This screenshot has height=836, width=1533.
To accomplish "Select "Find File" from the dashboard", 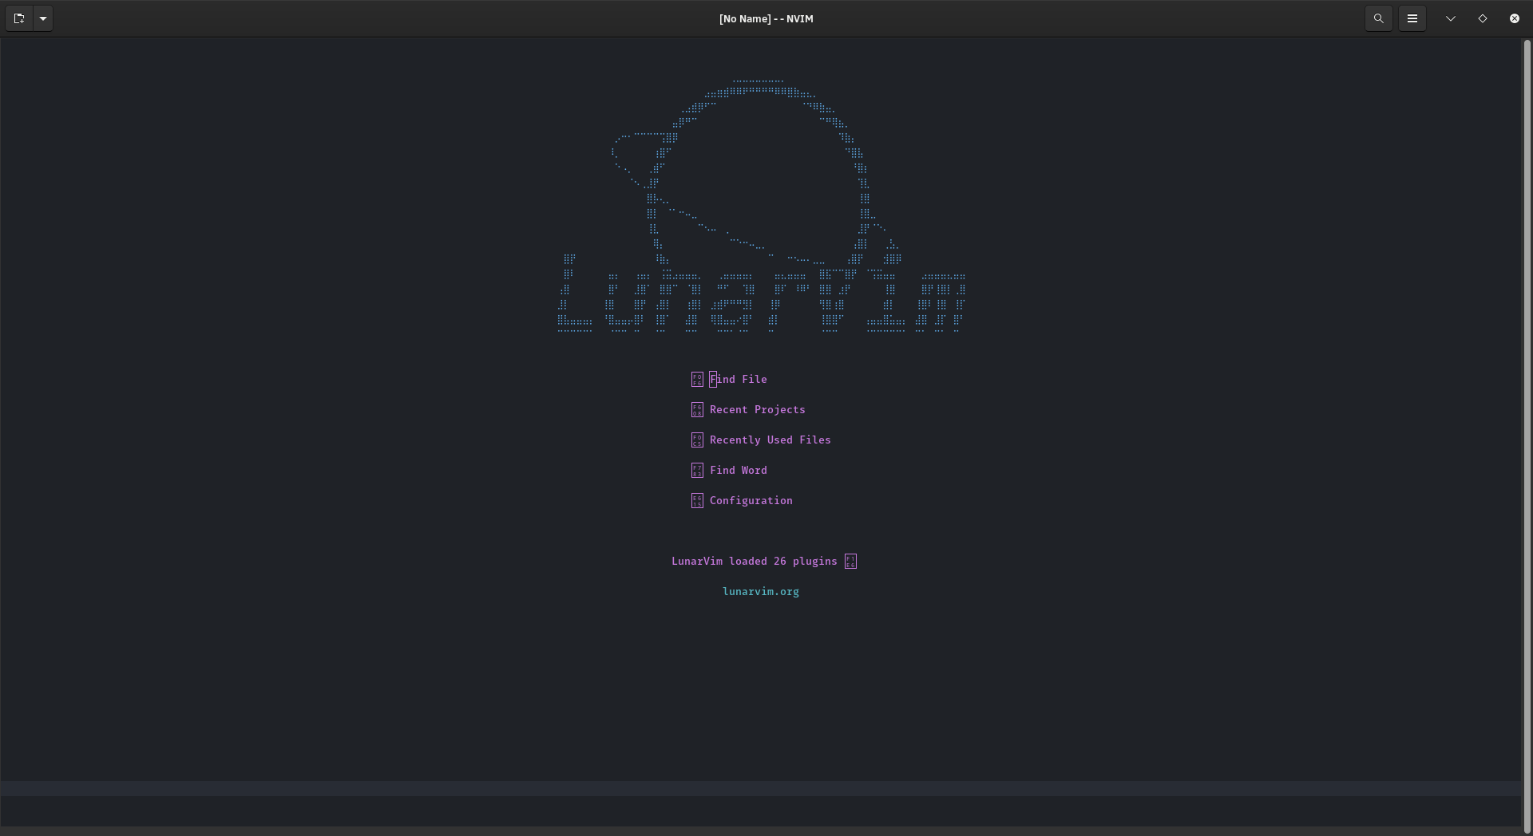I will point(739,380).
